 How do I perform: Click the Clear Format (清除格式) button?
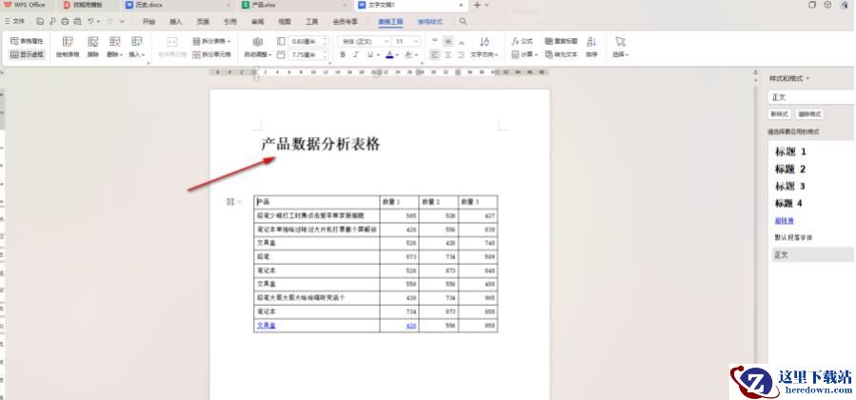tap(807, 114)
